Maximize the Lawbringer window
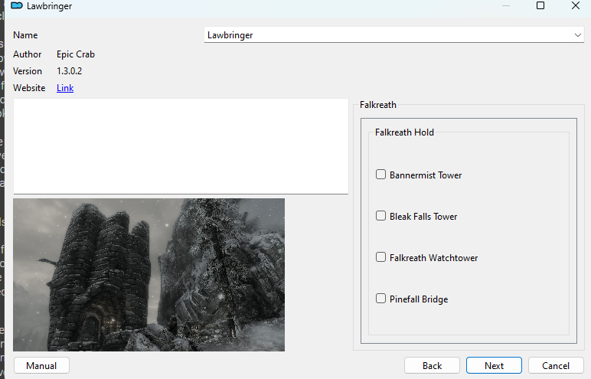 [540, 5]
